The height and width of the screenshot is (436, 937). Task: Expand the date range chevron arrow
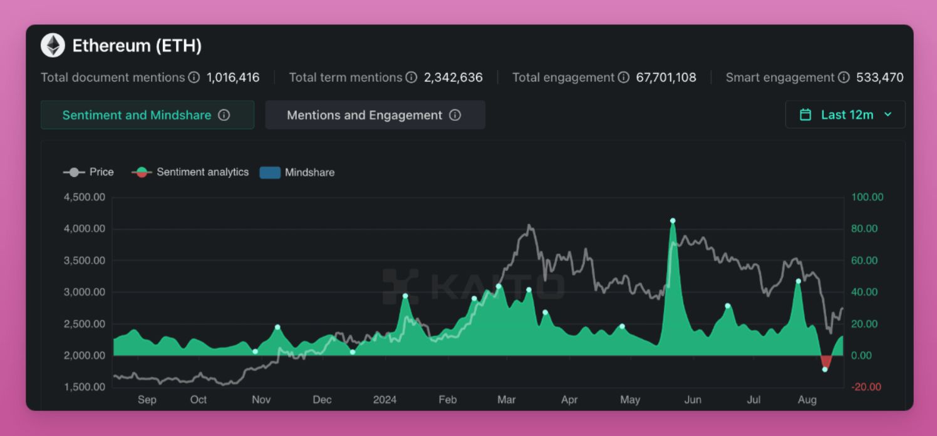point(888,114)
